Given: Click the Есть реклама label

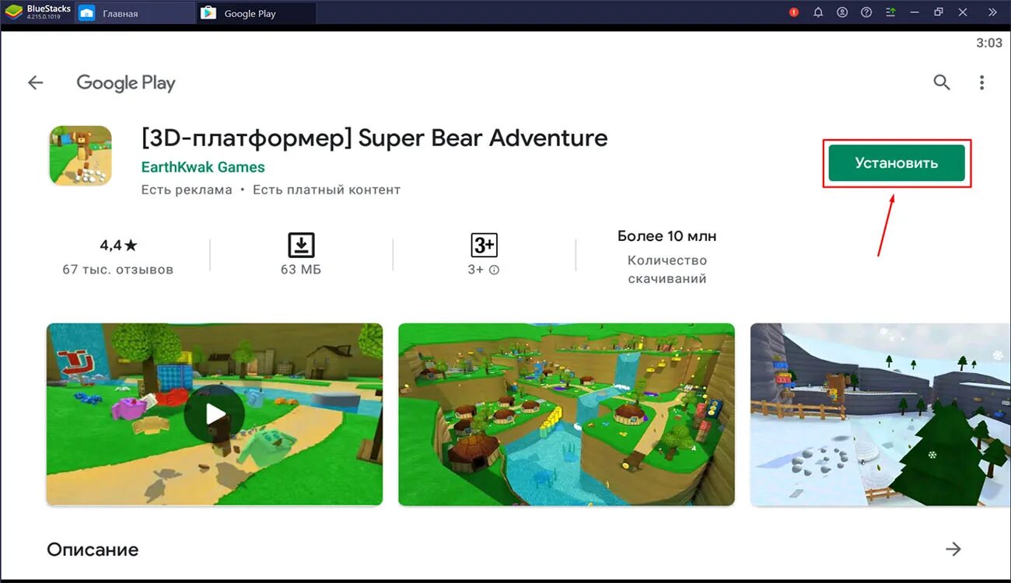Looking at the screenshot, I should click(187, 190).
